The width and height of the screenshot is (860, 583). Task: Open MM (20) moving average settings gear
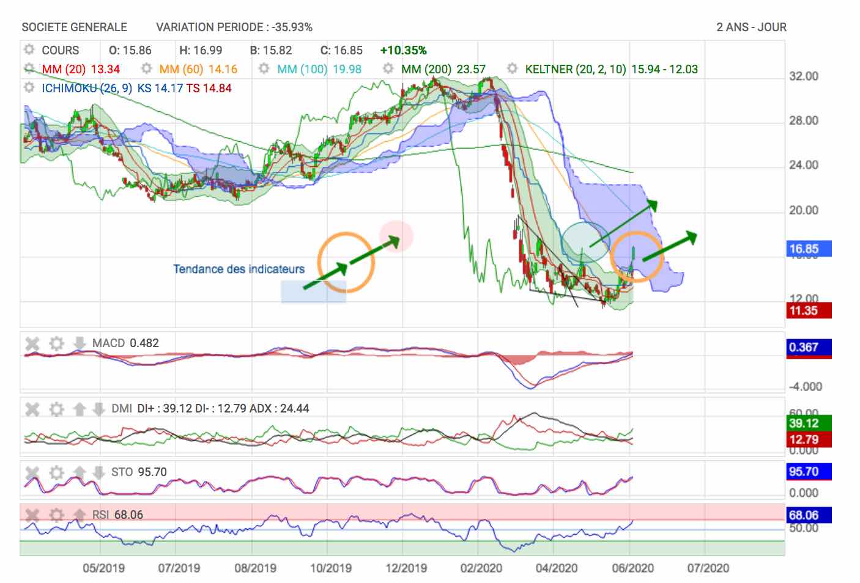tap(29, 68)
